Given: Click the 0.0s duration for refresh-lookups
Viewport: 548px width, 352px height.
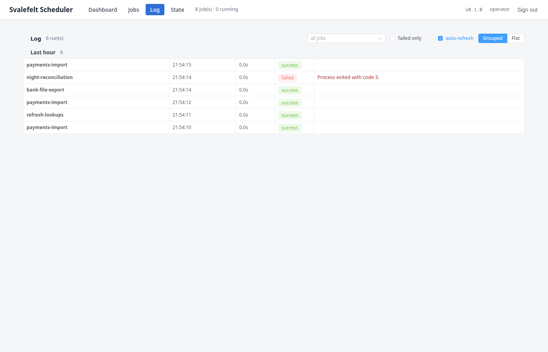Looking at the screenshot, I should 243,115.
